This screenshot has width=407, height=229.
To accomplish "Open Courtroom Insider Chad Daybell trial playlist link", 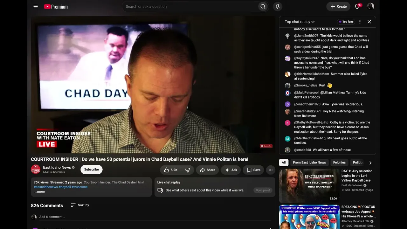I will (x=114, y=182).
